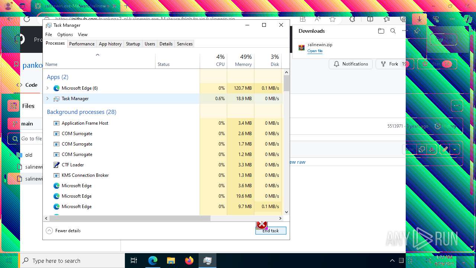
Task: Open the Options menu in Task Manager
Action: [x=65, y=34]
